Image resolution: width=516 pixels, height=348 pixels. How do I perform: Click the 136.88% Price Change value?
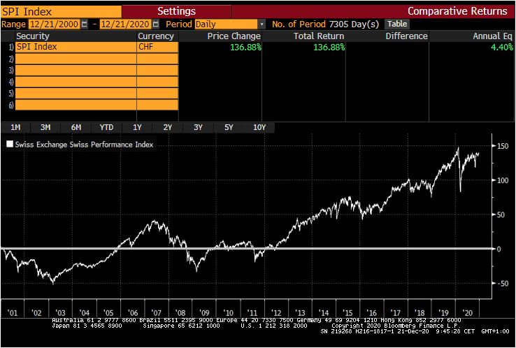point(246,48)
